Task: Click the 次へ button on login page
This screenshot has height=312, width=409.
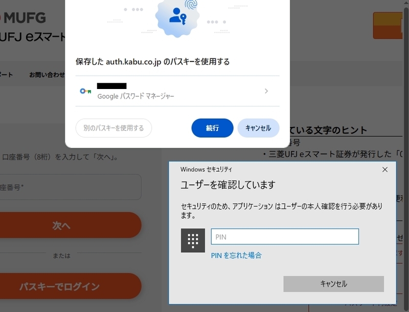Action: (71, 225)
